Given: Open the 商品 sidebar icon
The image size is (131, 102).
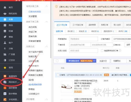Looking at the screenshot, I should click(x=5, y=25).
